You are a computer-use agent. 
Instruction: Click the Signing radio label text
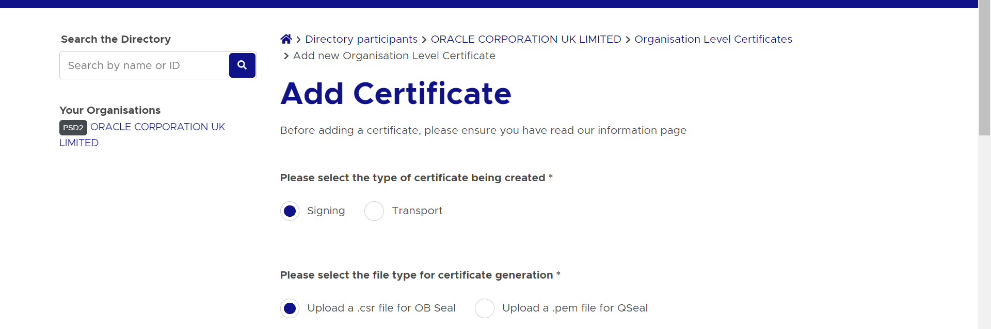(326, 211)
